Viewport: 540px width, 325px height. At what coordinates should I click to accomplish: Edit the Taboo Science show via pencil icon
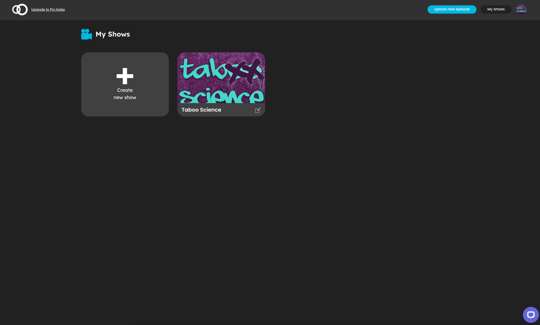point(258,110)
